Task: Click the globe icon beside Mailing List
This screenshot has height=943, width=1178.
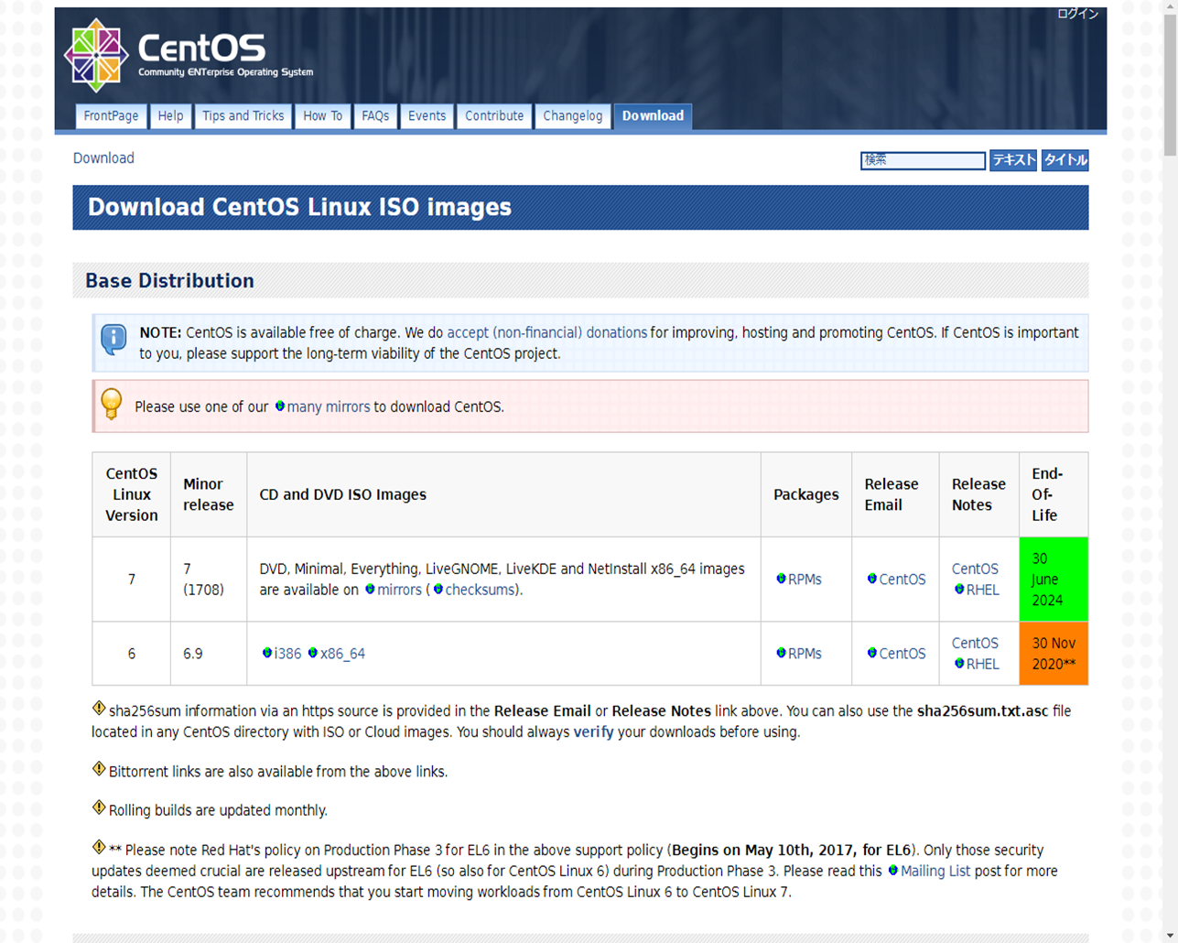Action: [x=893, y=871]
